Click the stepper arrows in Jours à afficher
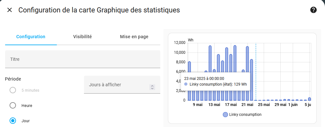Screen dimensions: 325x127 pos(152,87)
